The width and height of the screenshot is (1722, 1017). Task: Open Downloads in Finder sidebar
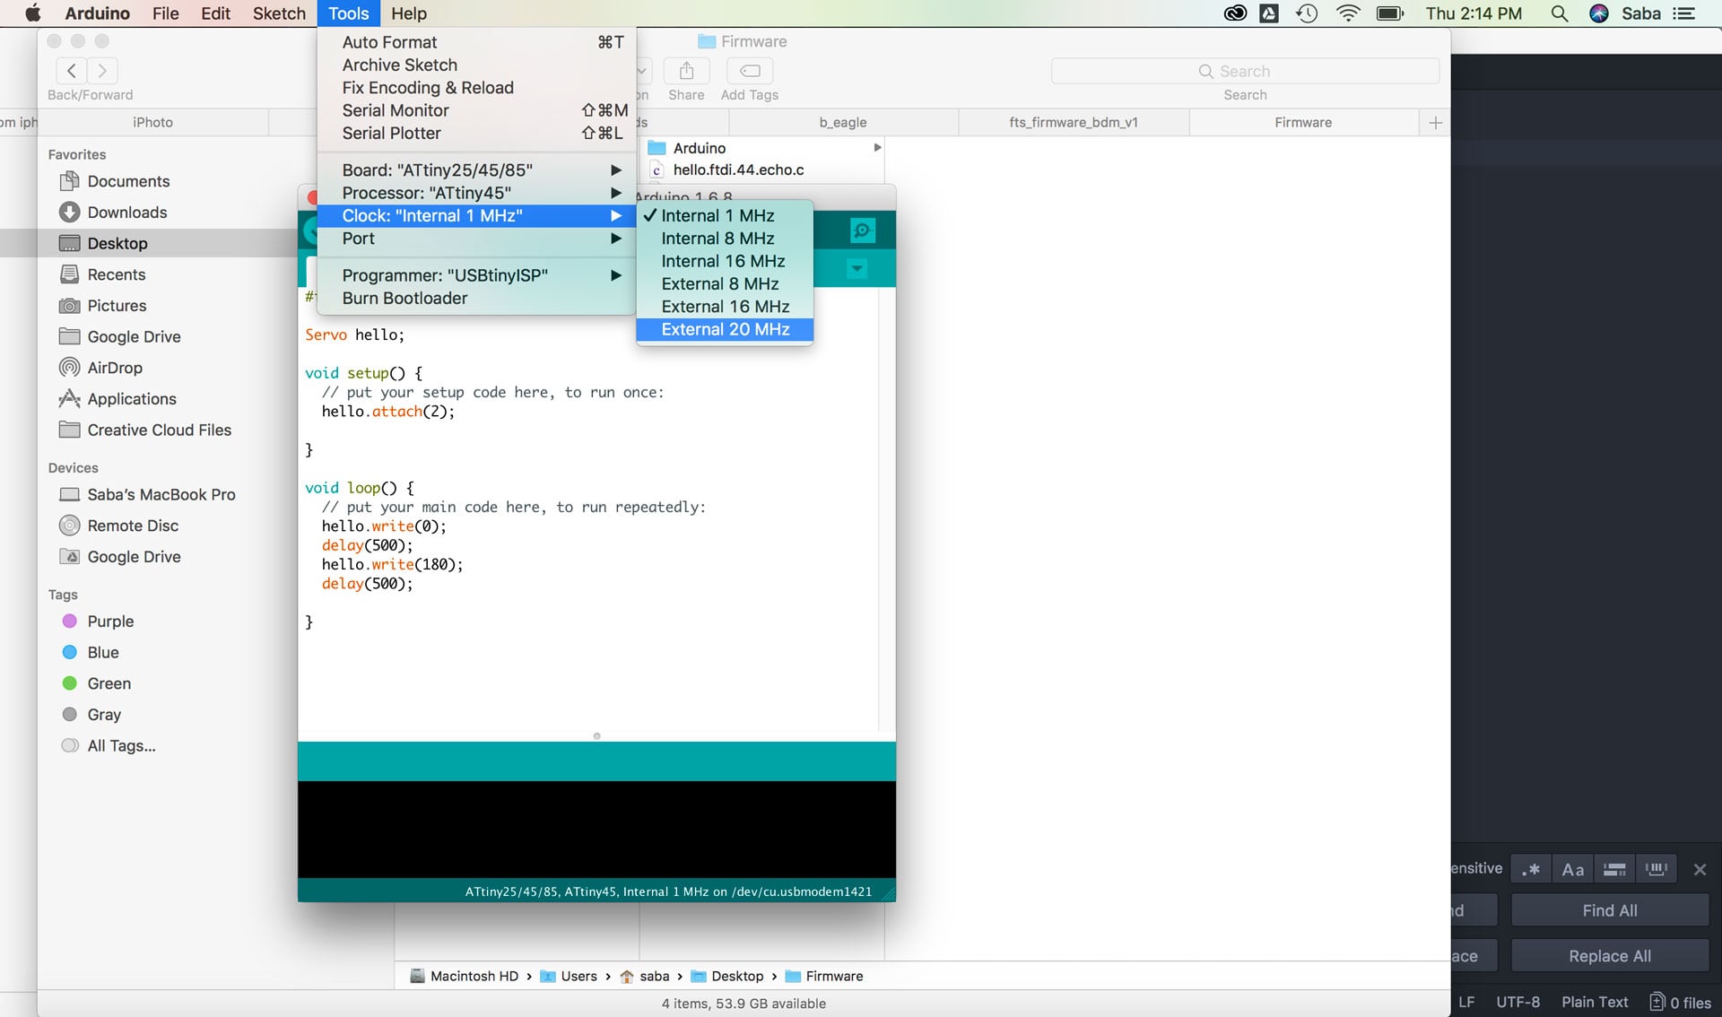pos(127,213)
